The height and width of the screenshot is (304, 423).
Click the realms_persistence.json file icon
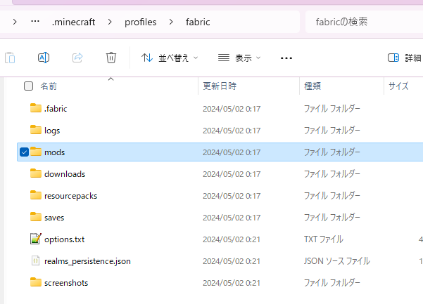click(x=36, y=260)
